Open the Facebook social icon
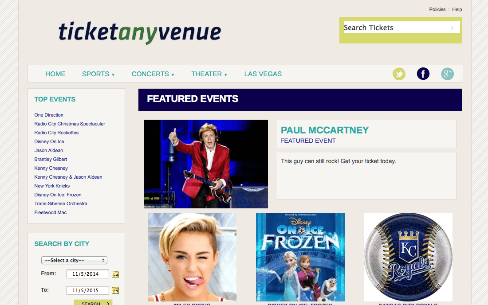The height and width of the screenshot is (305, 488). click(x=423, y=74)
